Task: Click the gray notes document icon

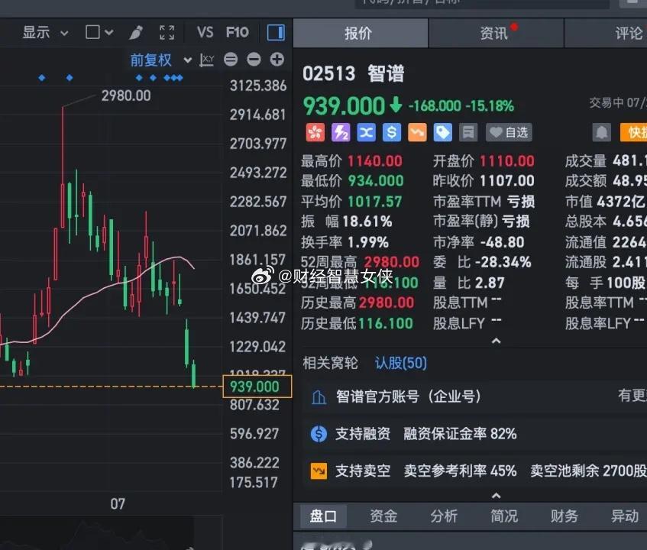Action: (468, 132)
